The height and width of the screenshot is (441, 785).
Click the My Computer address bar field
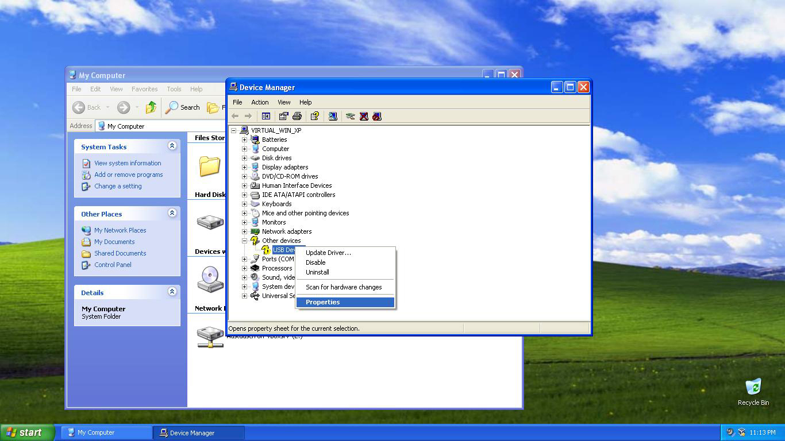click(161, 126)
